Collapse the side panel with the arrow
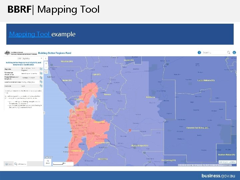The width and height of the screenshot is (240, 180). tap(46, 58)
